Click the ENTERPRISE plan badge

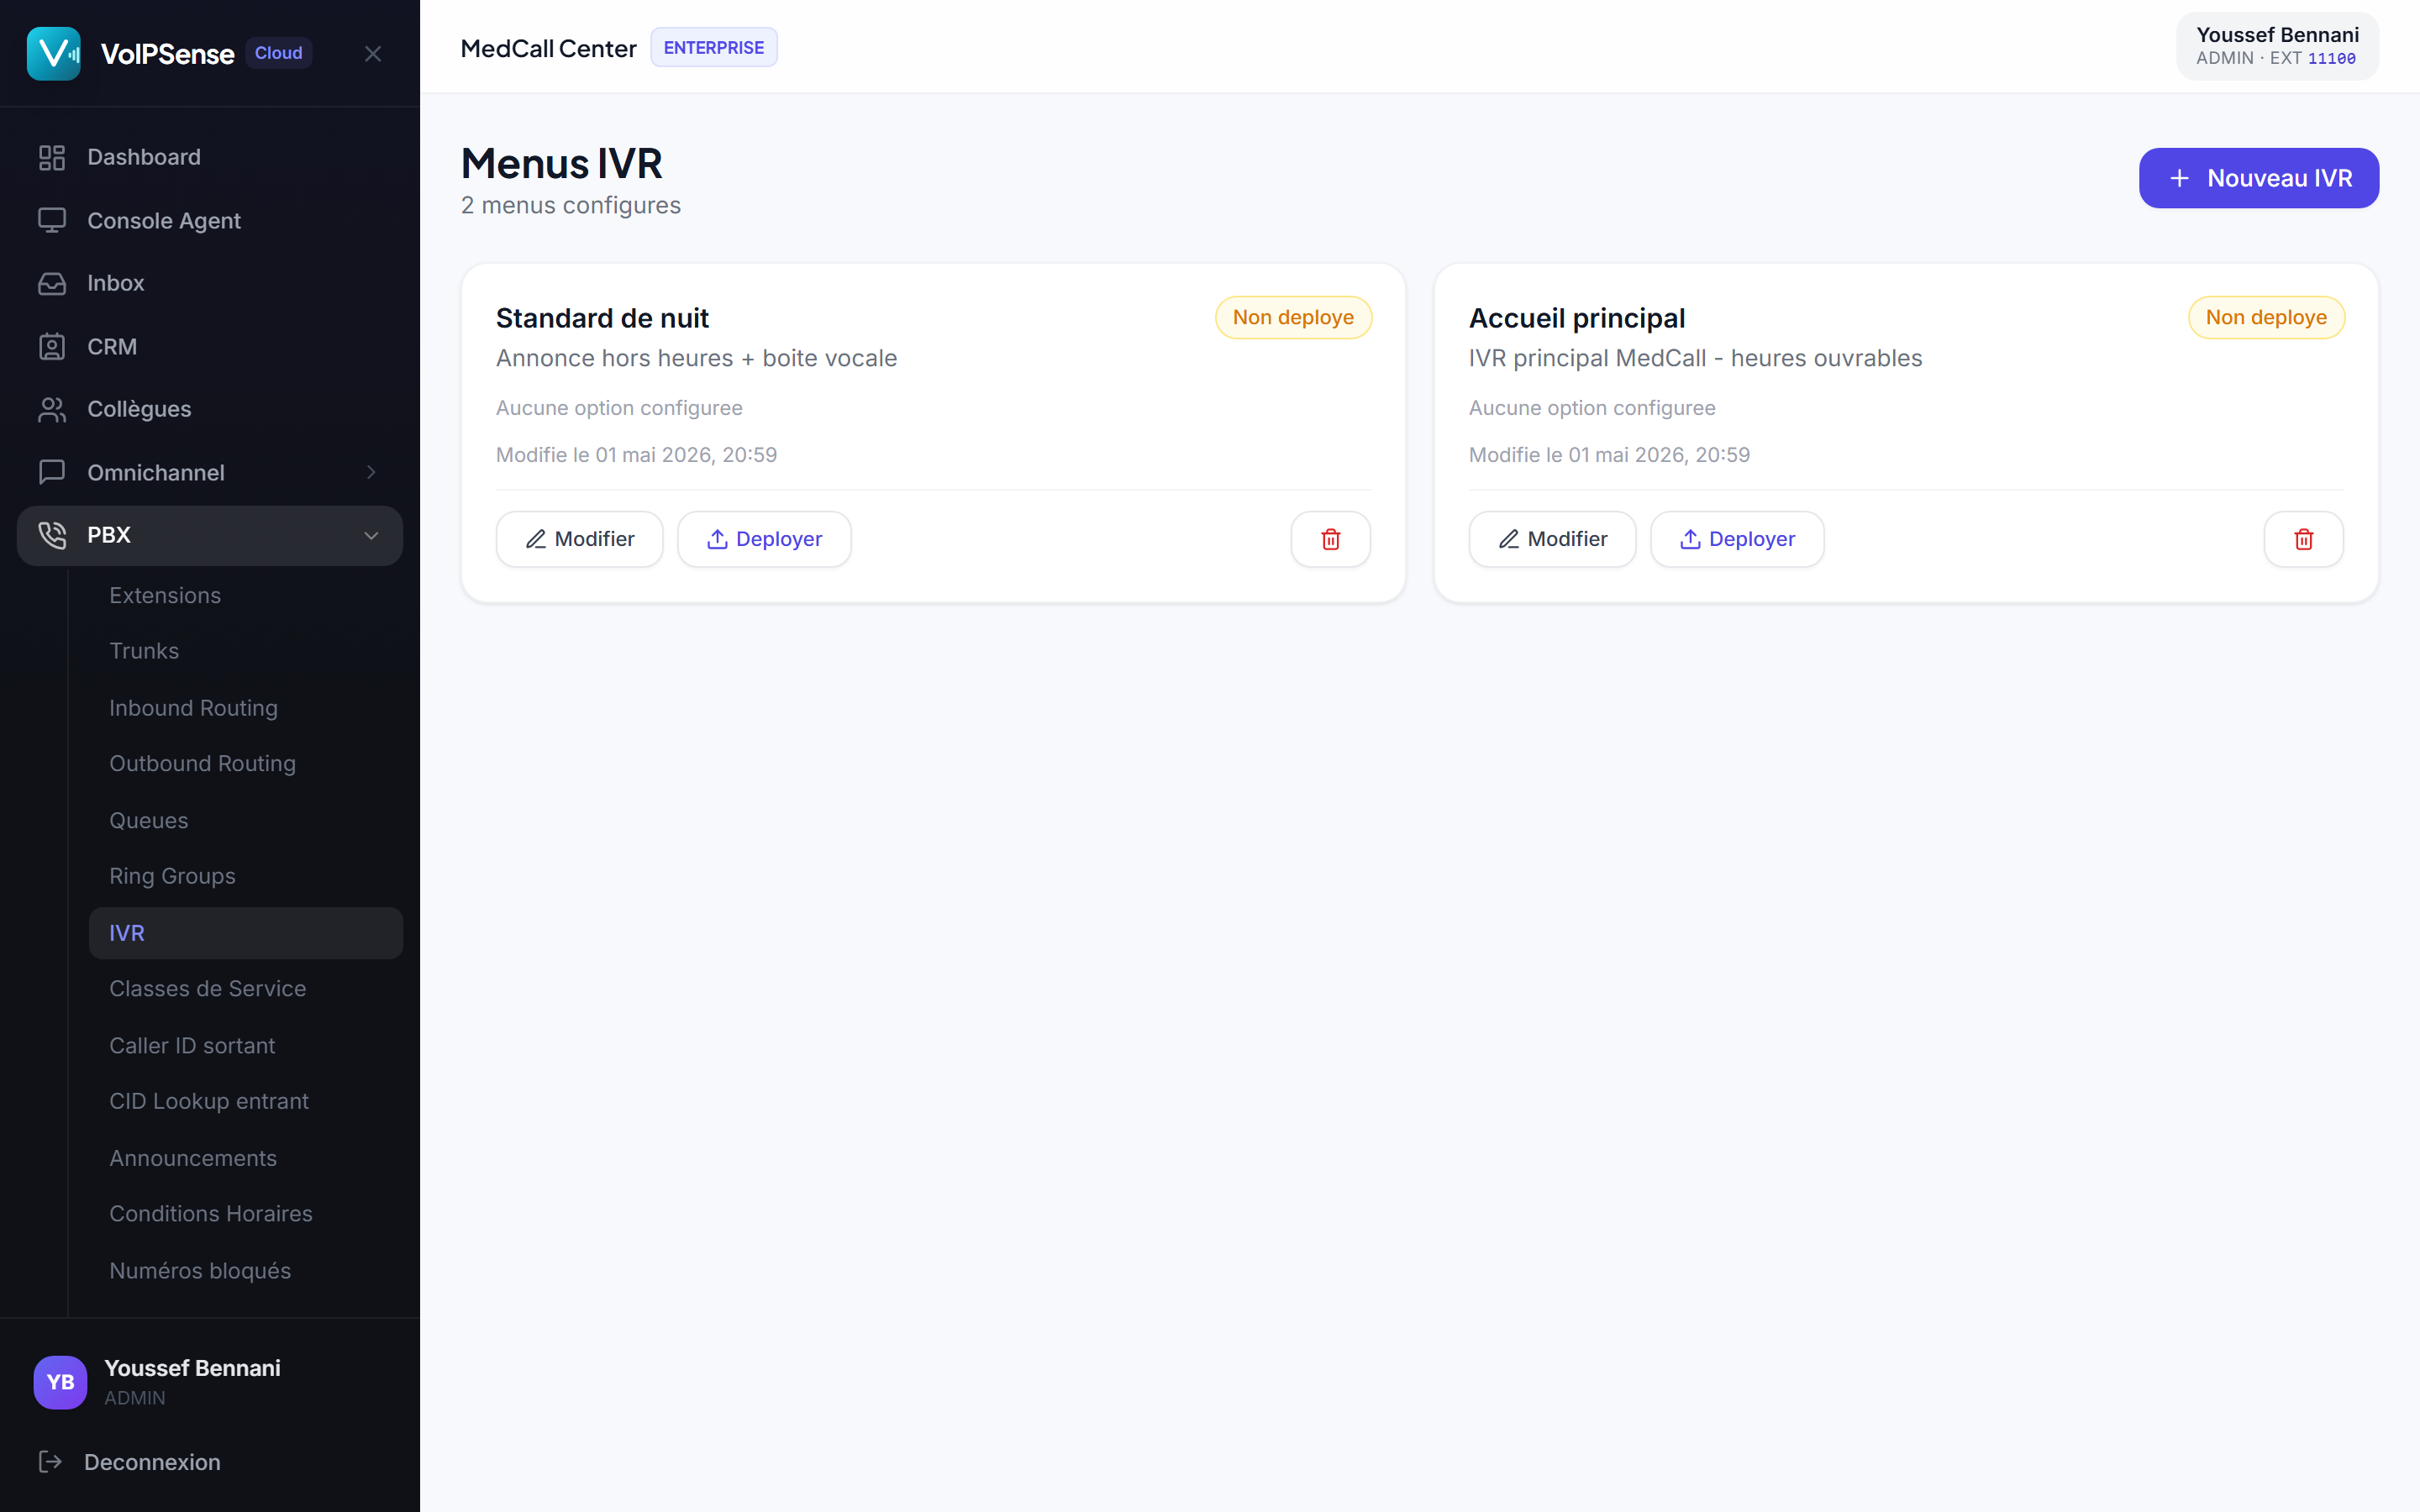[713, 47]
